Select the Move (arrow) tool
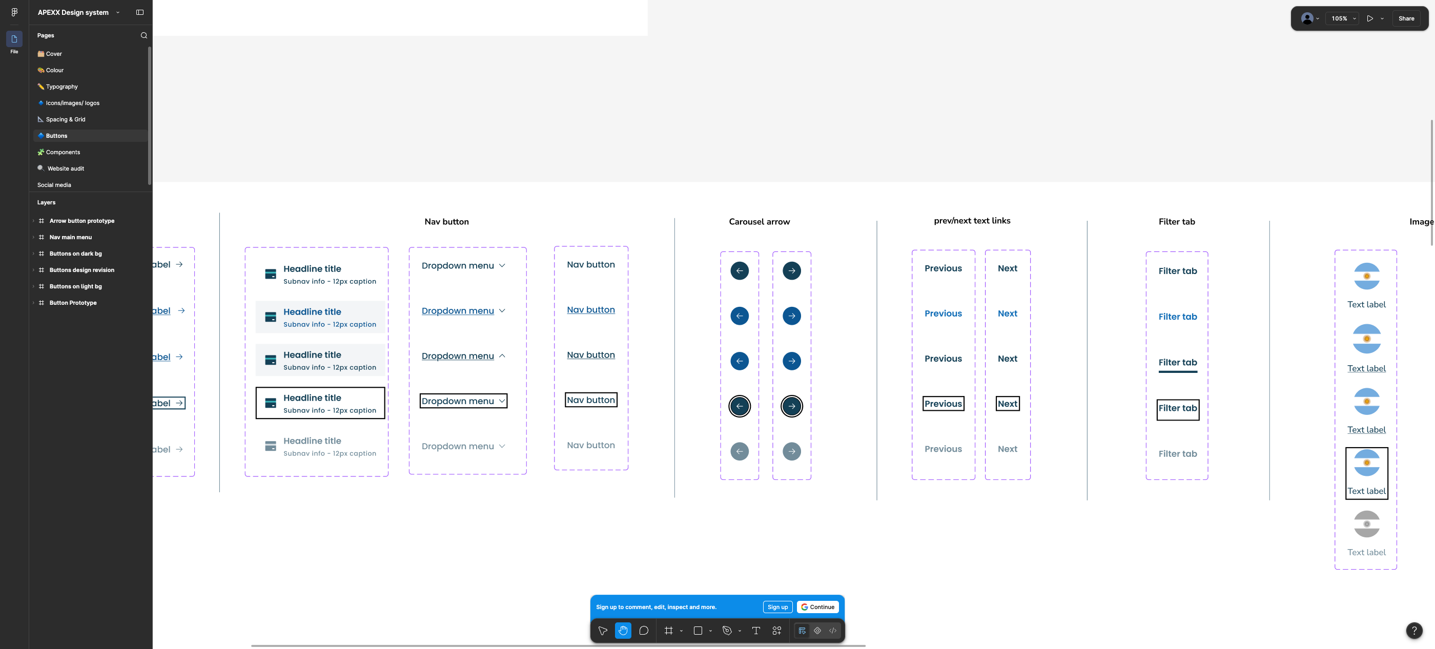 602,631
